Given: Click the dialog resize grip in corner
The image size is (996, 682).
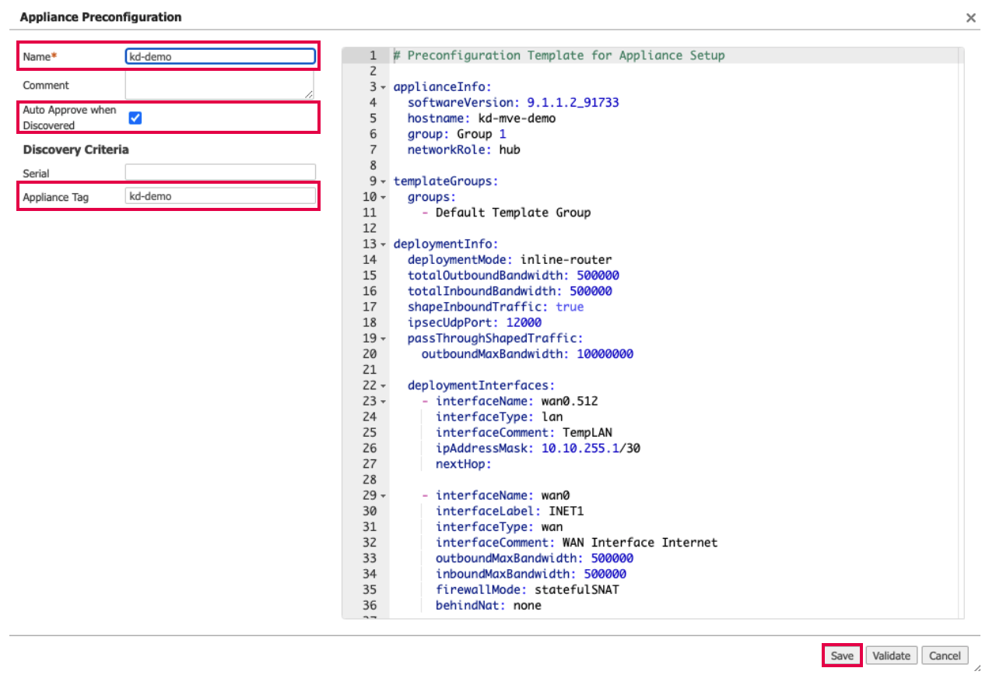Looking at the screenshot, I should click(977, 668).
